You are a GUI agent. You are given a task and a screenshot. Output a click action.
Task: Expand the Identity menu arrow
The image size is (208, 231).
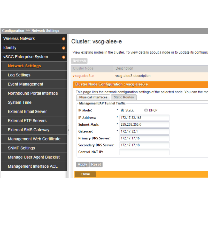pyautogui.click(x=64, y=48)
